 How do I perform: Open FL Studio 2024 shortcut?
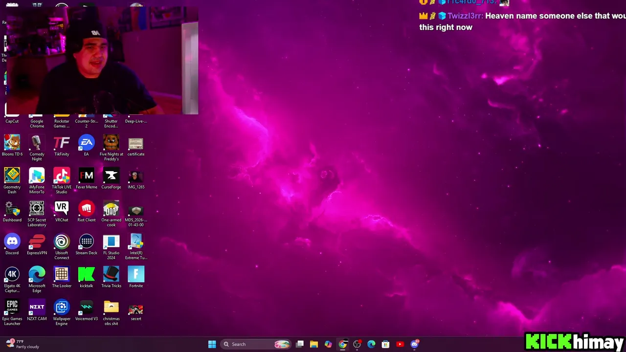(x=111, y=246)
